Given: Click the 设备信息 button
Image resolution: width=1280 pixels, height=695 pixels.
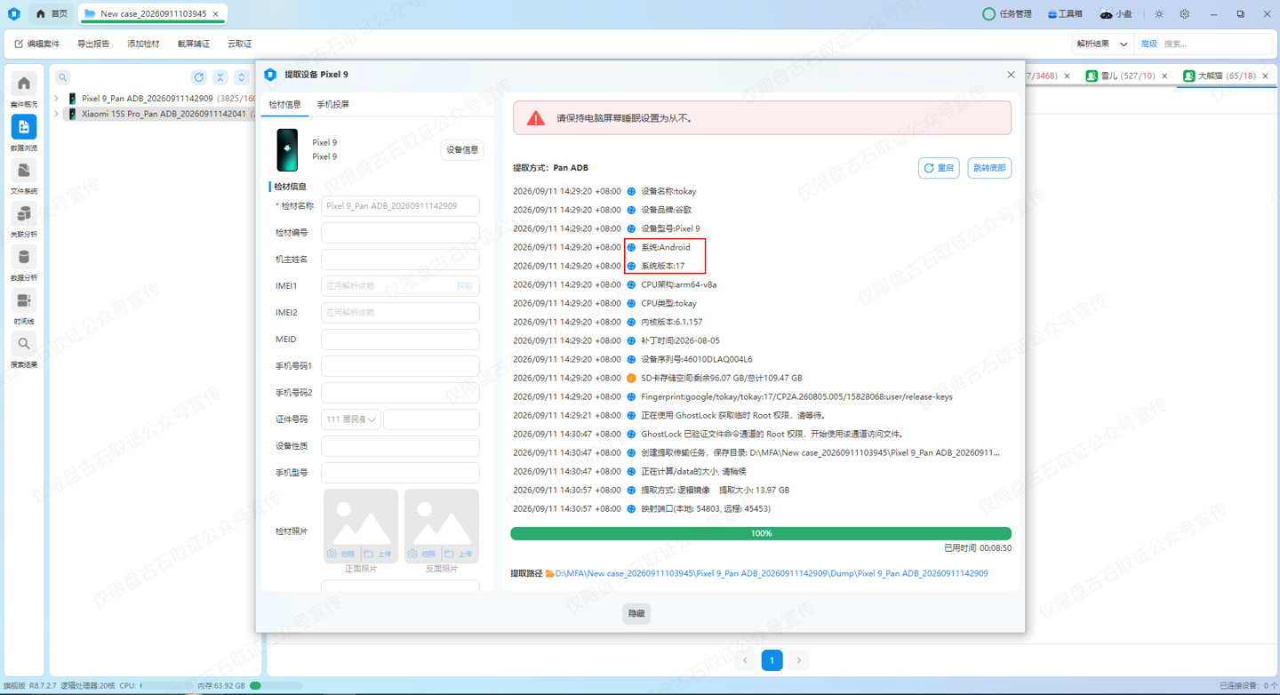Looking at the screenshot, I should pyautogui.click(x=462, y=150).
